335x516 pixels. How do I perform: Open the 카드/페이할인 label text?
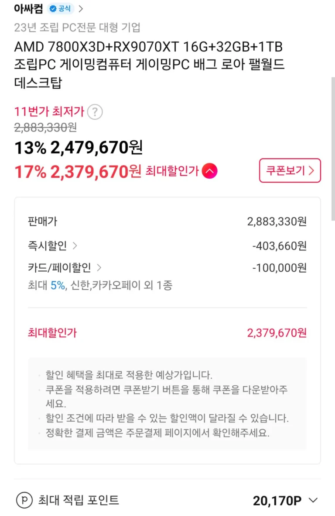59,267
